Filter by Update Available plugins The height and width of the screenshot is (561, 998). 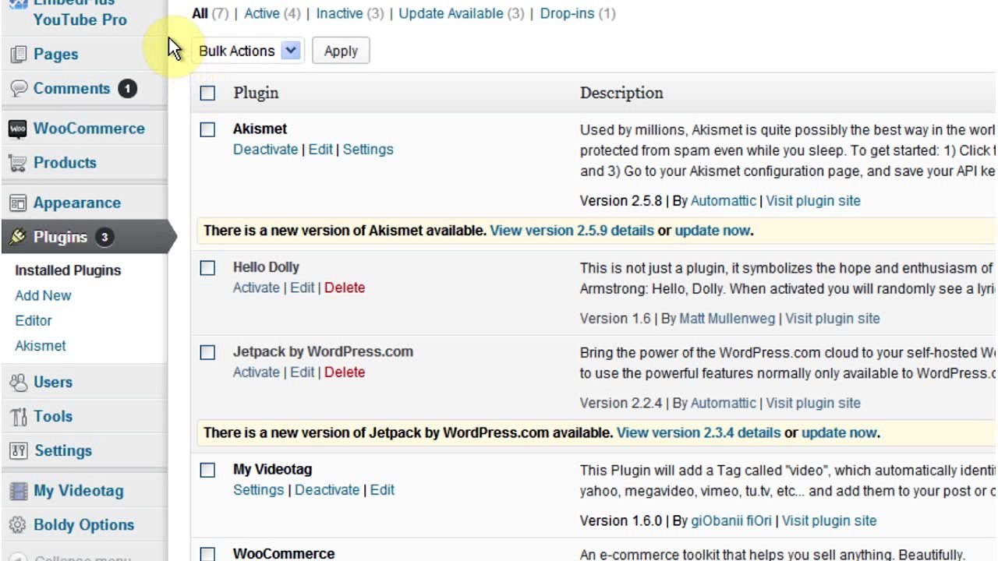451,13
